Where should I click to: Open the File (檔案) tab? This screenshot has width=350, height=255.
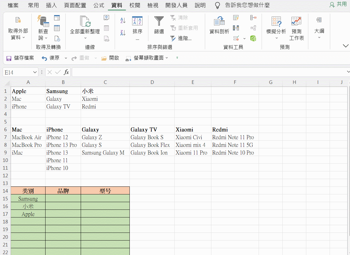click(x=13, y=5)
